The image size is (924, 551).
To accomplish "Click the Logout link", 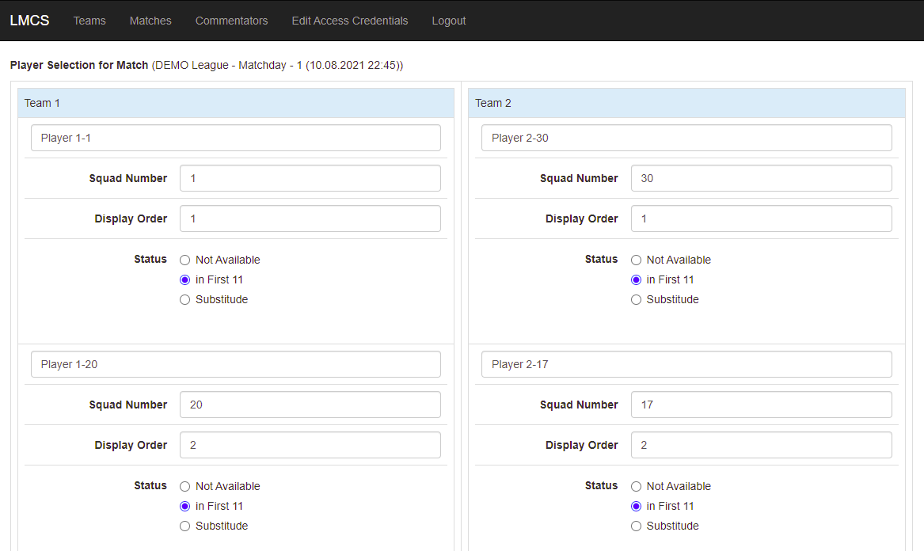I will click(x=449, y=21).
